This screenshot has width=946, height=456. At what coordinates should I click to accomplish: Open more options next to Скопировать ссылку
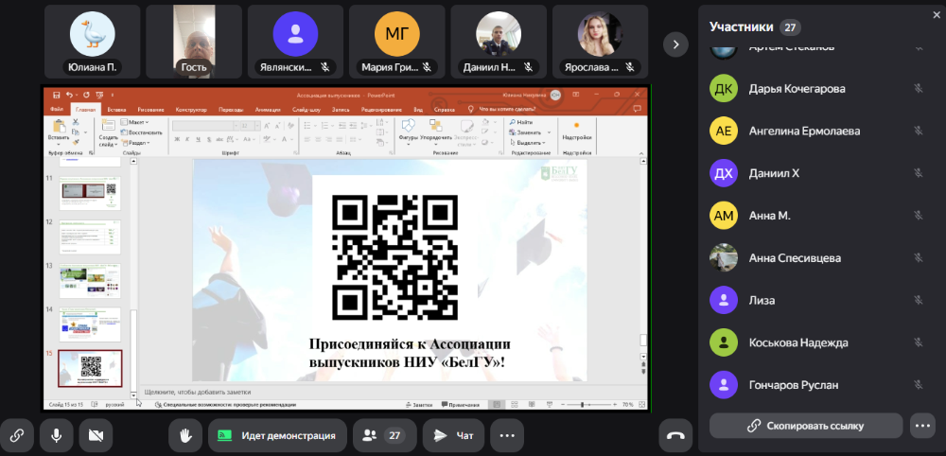[922, 426]
